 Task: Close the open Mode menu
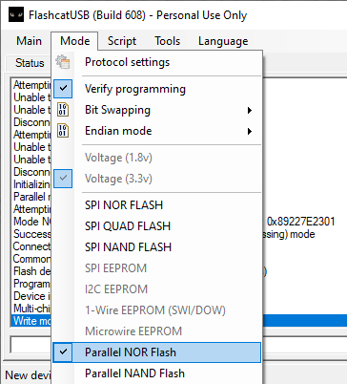pos(74,41)
